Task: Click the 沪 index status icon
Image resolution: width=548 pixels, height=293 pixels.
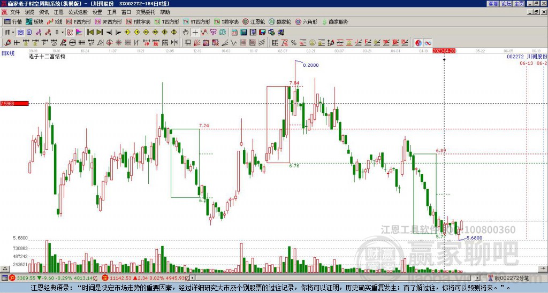Action: [x=13, y=278]
